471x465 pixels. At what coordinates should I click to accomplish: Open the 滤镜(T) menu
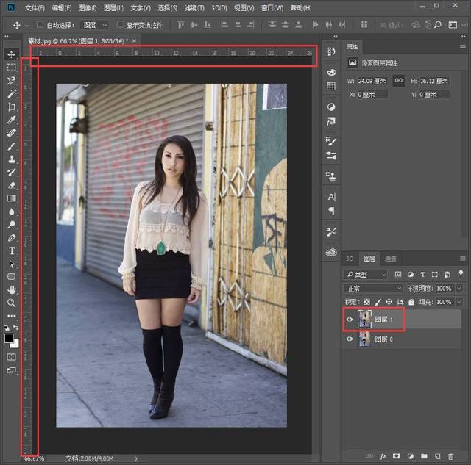(x=194, y=8)
